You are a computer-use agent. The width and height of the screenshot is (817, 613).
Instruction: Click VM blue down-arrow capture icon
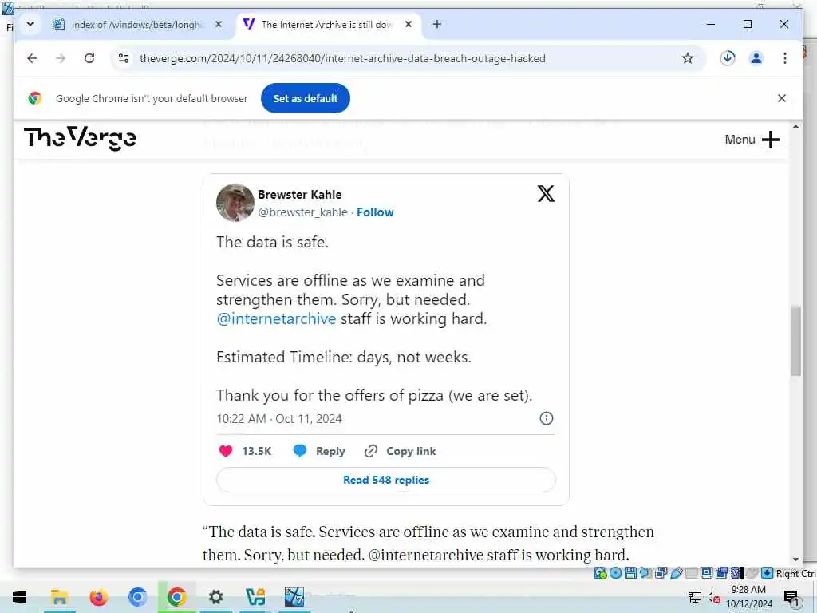pyautogui.click(x=767, y=573)
